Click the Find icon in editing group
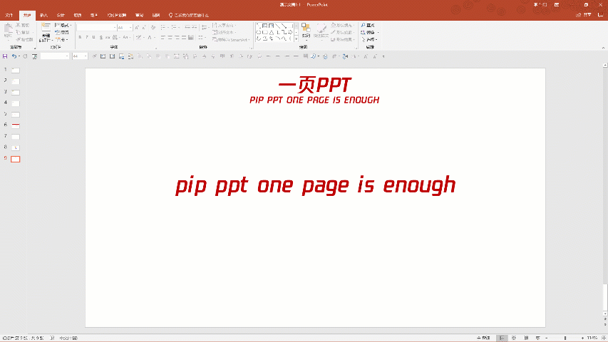This screenshot has width=608, height=342. (368, 25)
